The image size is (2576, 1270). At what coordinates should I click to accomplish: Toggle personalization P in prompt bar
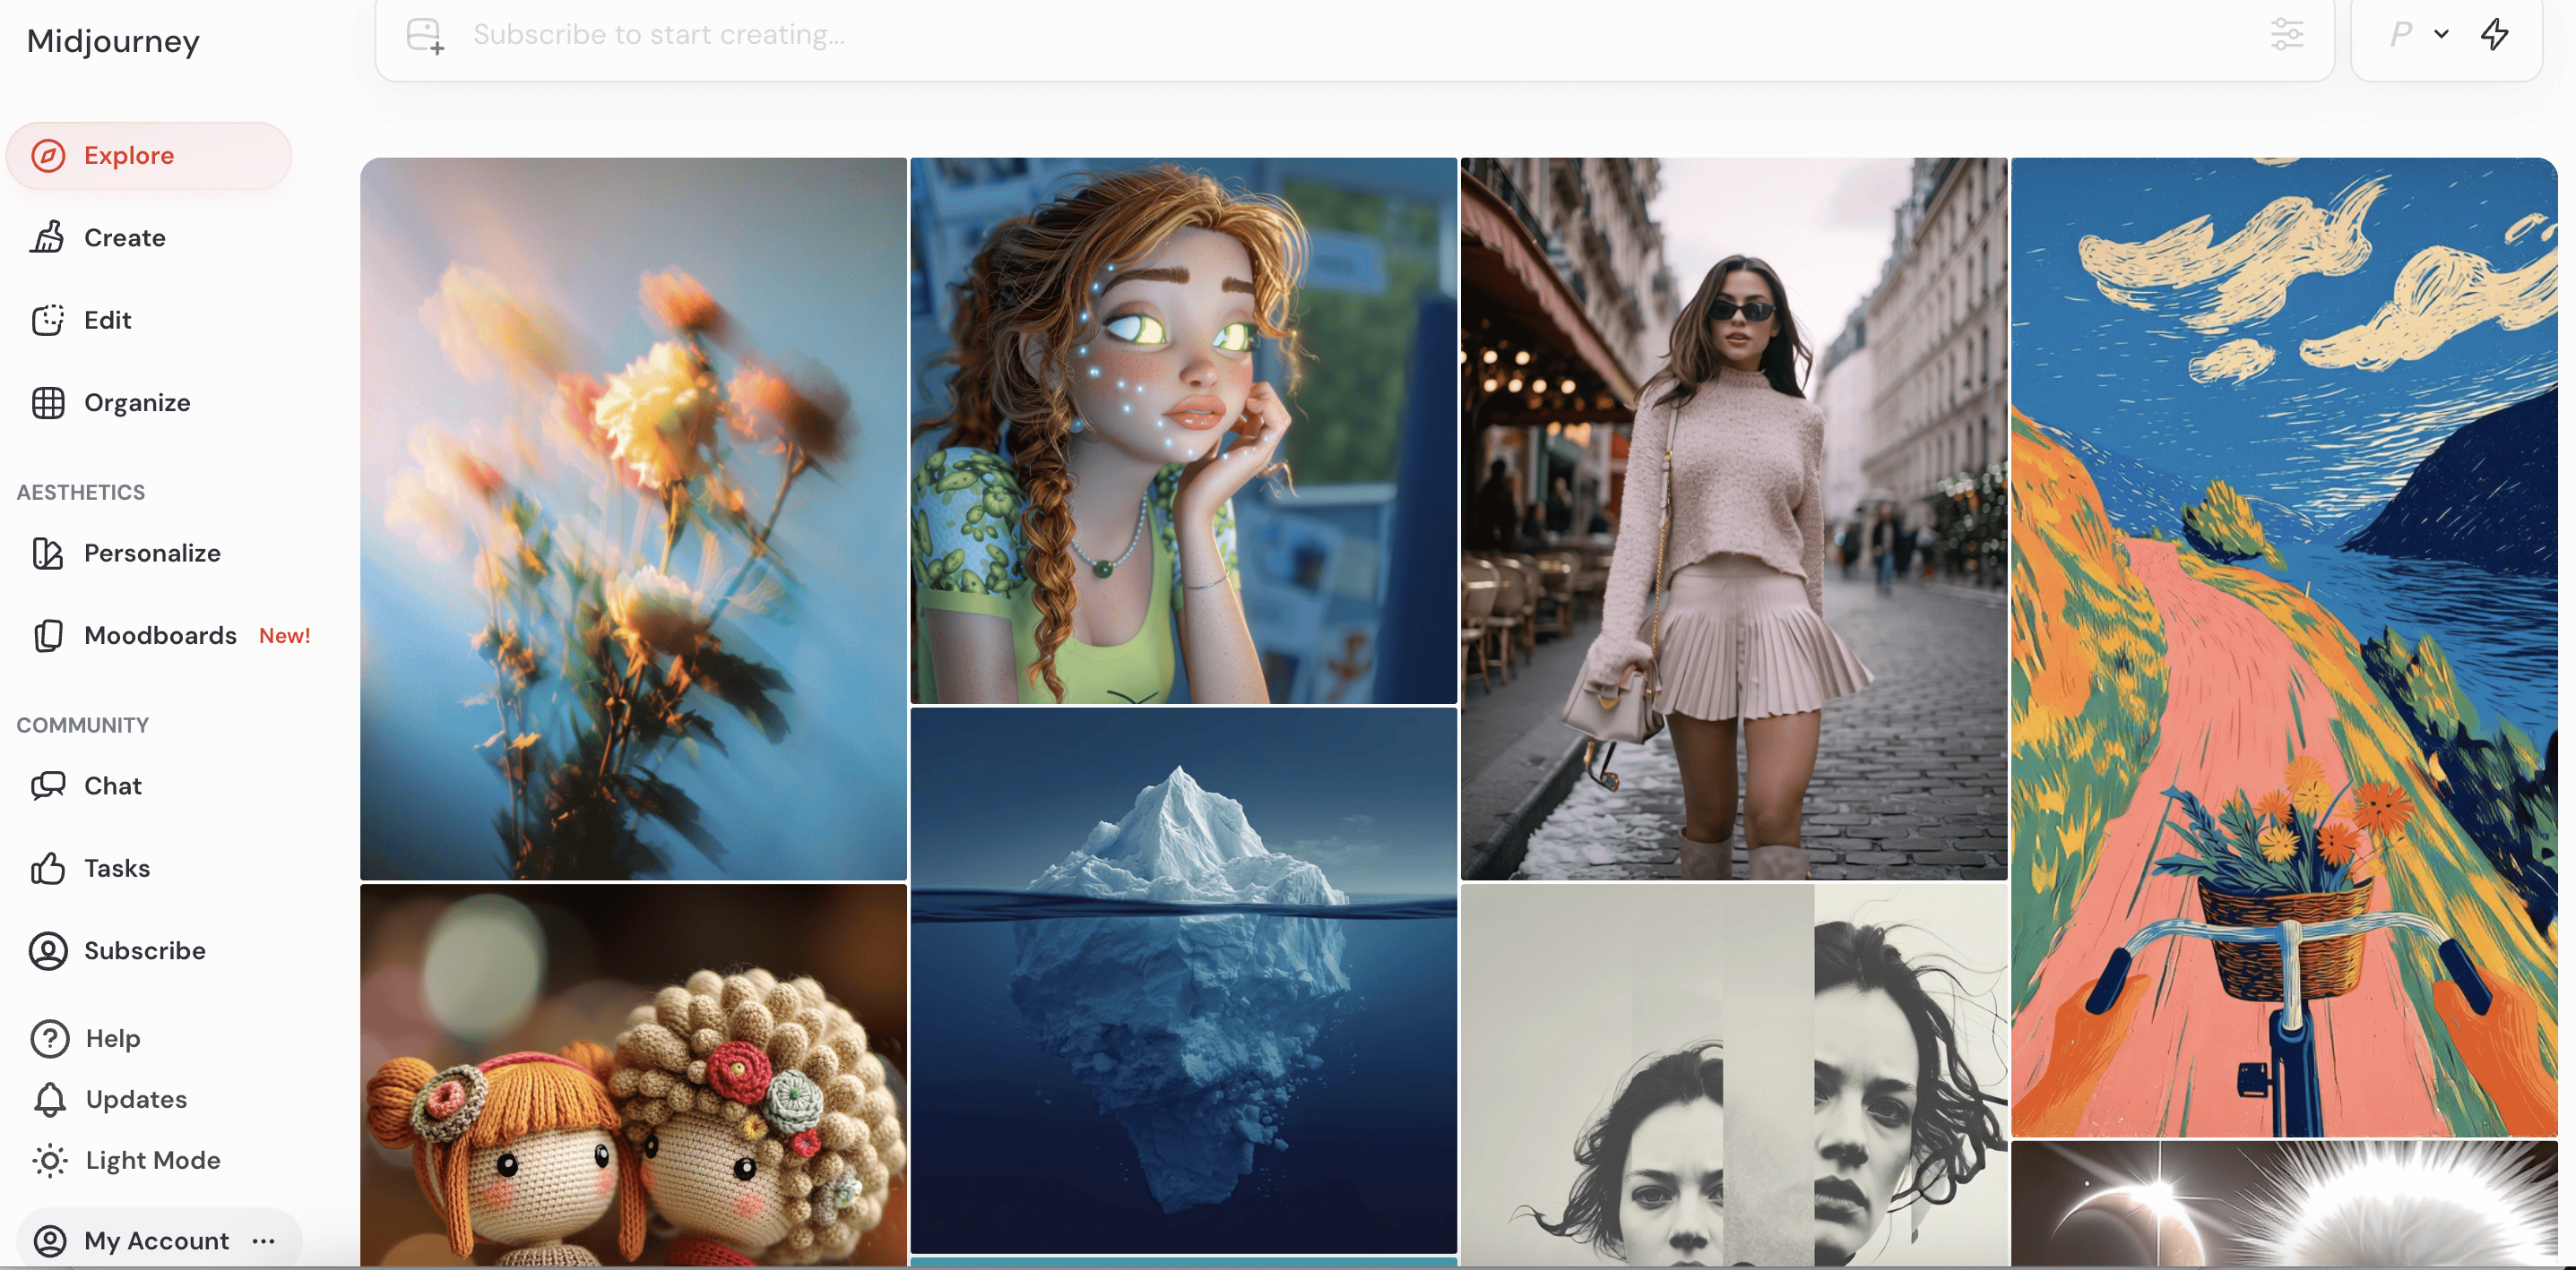[x=2401, y=34]
